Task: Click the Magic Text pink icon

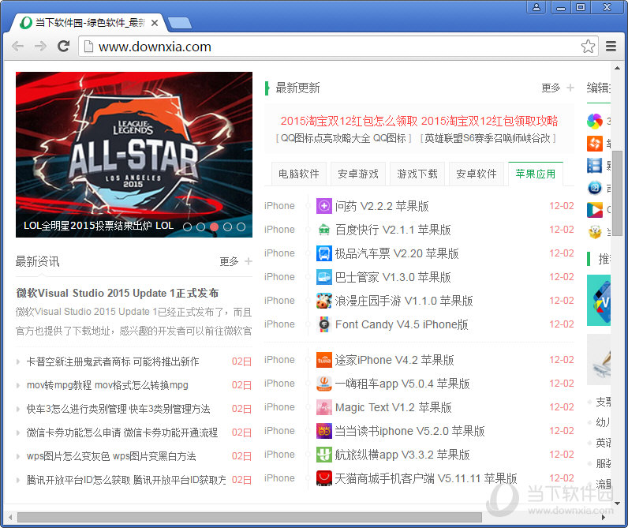Action: (324, 407)
